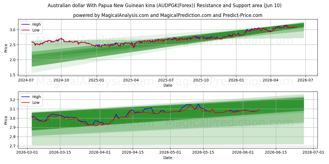
Task: Click the 2026-01 date tick label
Action: [236, 80]
